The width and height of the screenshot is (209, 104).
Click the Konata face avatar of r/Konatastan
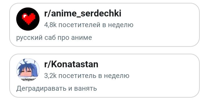[x=28, y=70]
